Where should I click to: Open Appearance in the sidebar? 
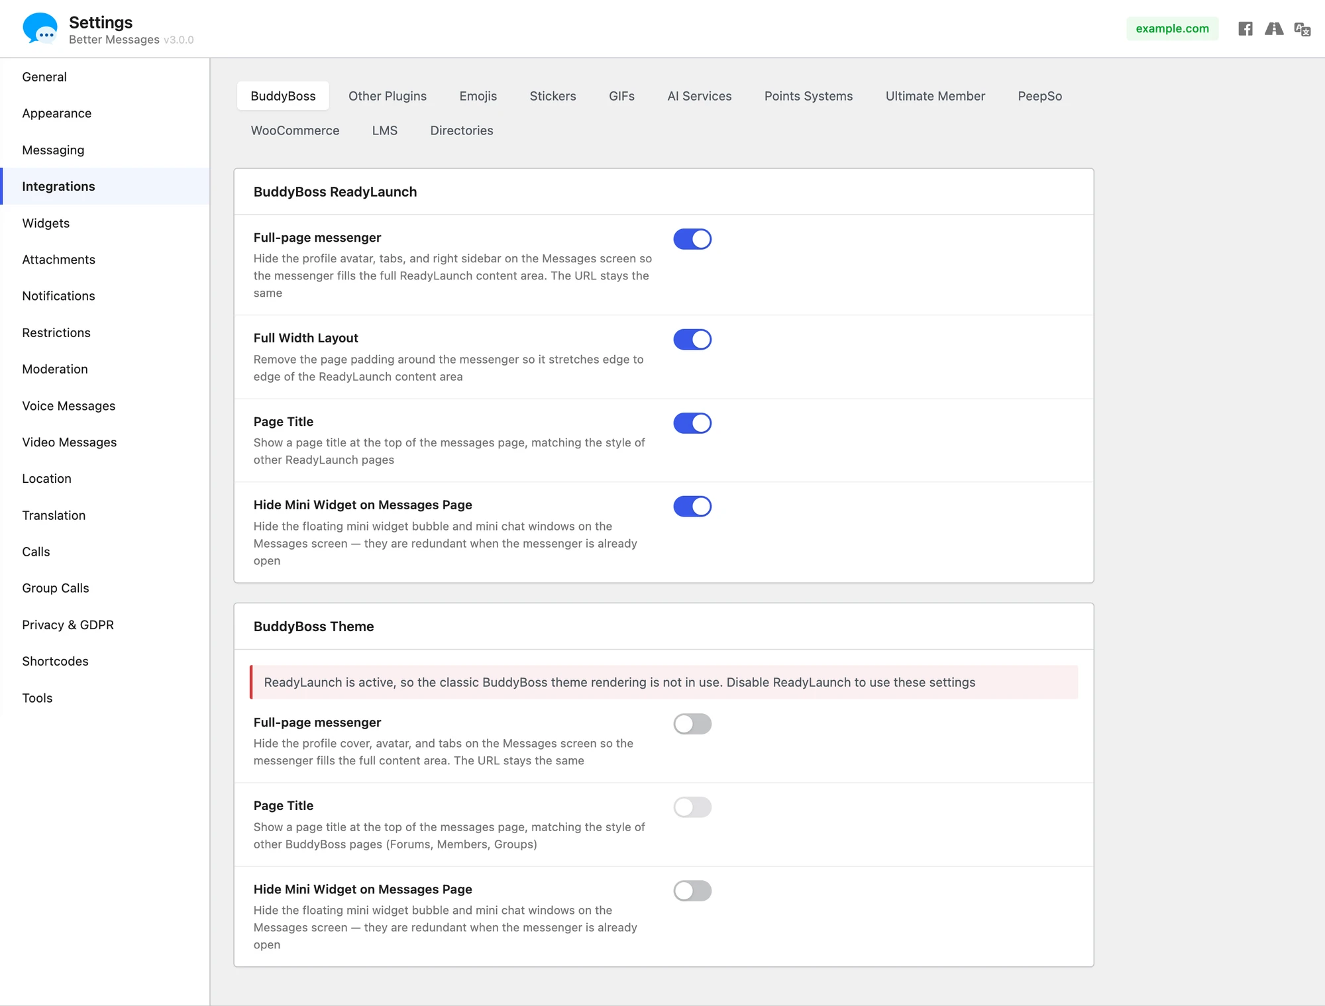pyautogui.click(x=105, y=113)
